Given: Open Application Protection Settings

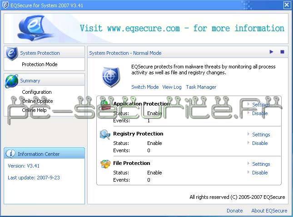Looking at the screenshot, I should tap(261, 105).
